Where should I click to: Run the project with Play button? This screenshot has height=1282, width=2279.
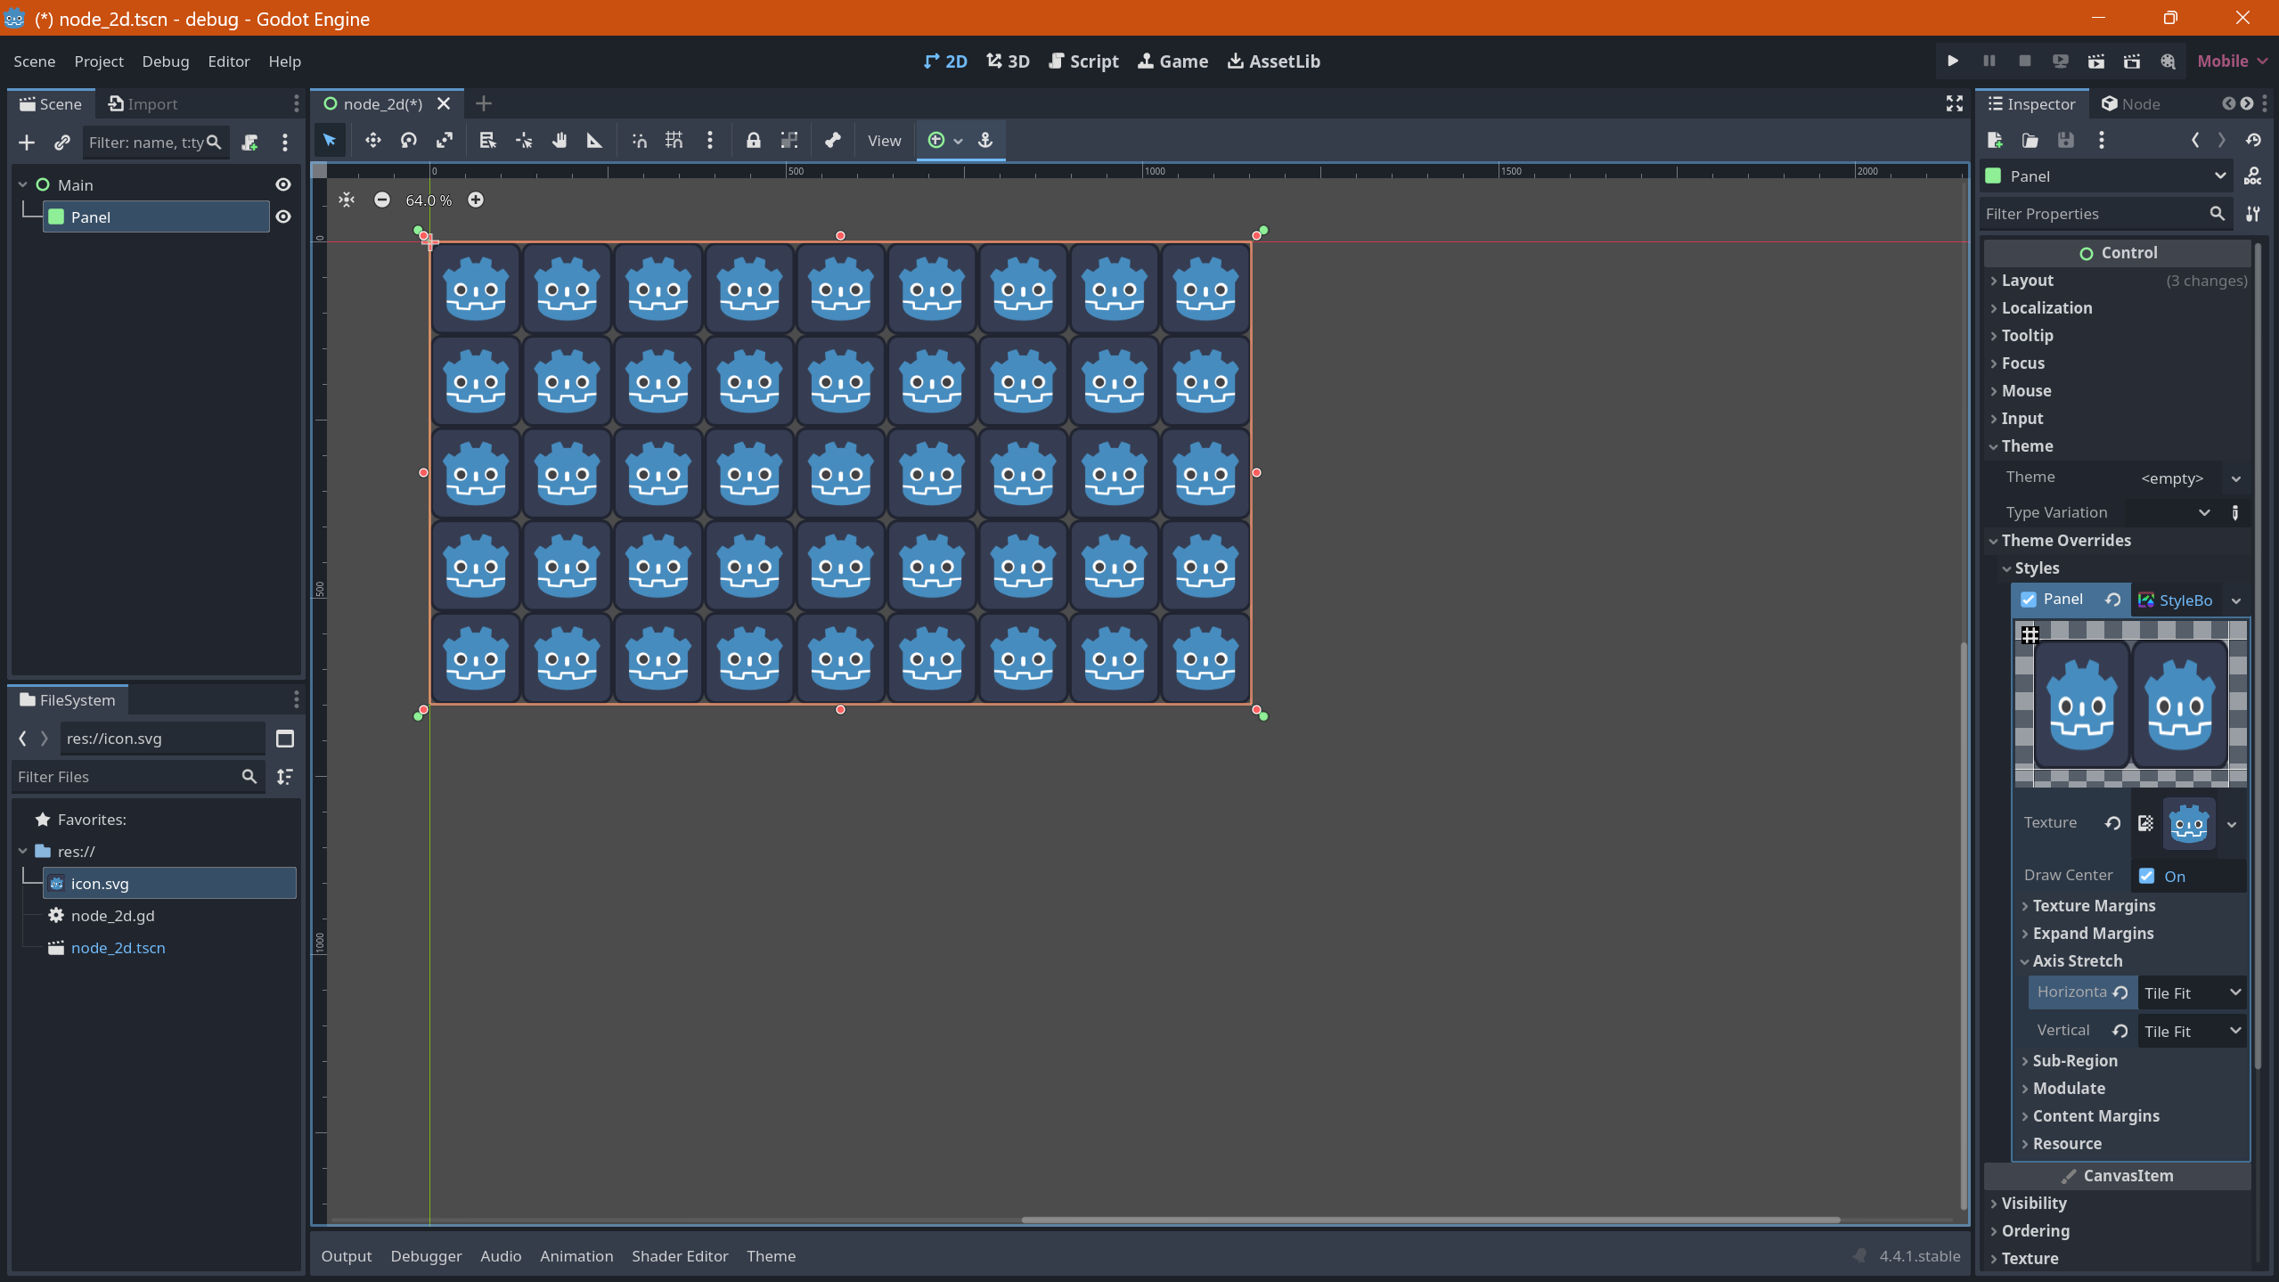point(1953,61)
